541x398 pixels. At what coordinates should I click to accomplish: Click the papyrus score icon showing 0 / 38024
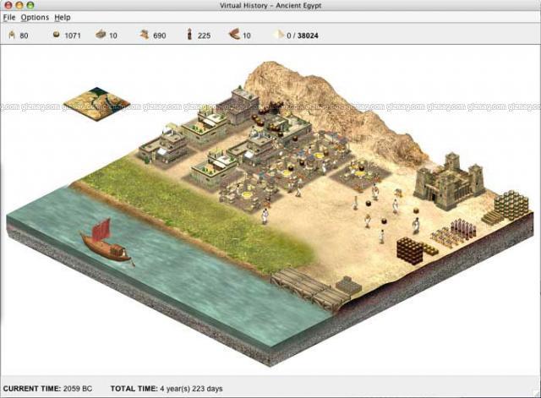tap(279, 35)
